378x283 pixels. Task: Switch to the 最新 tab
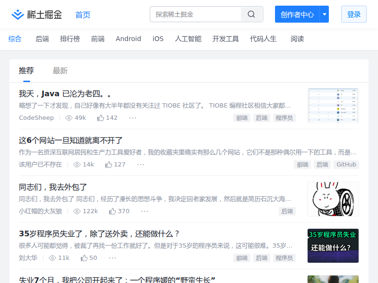[60, 71]
